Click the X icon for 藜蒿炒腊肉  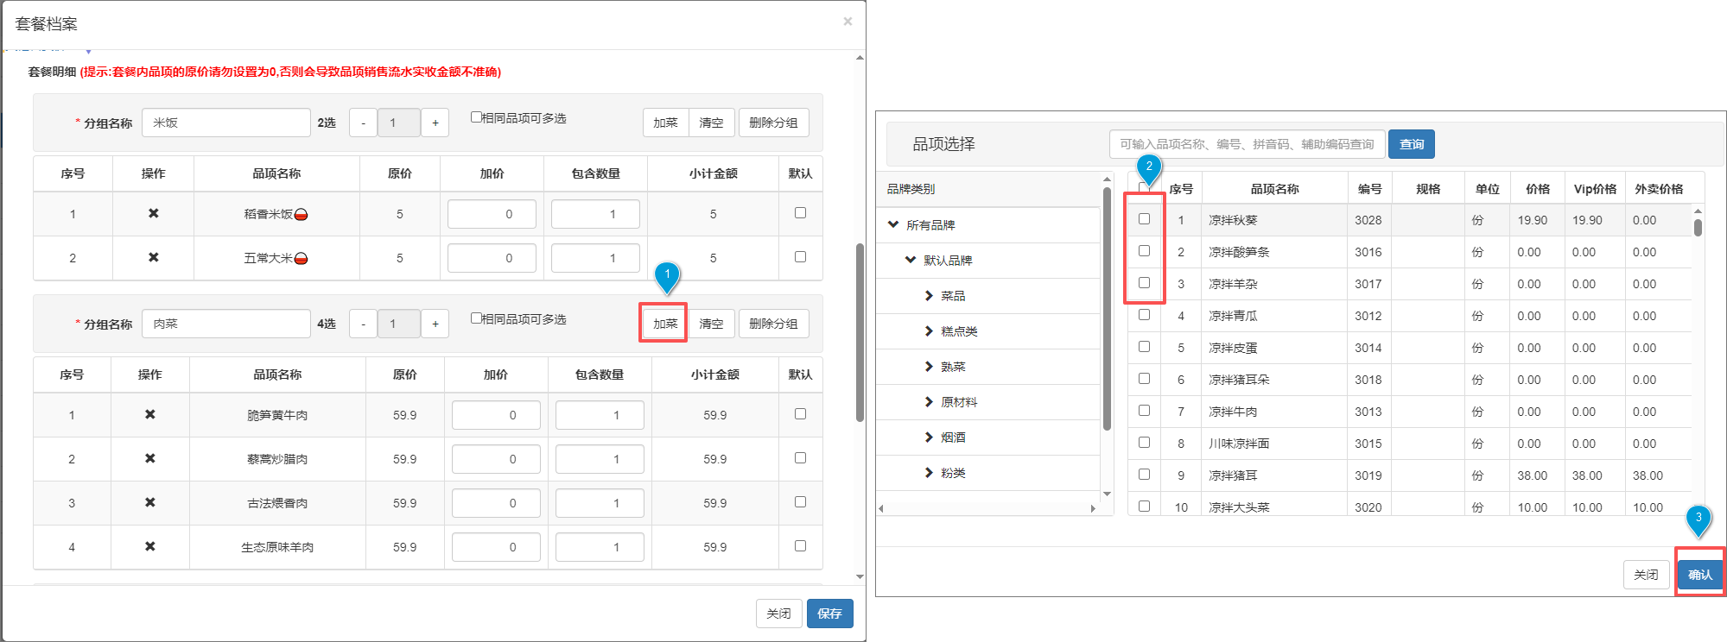(149, 458)
